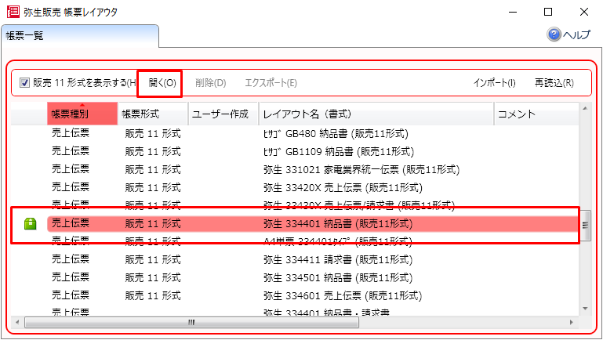Click the インポート(I) button
Image resolution: width=603 pixels, height=340 pixels.
coord(495,83)
